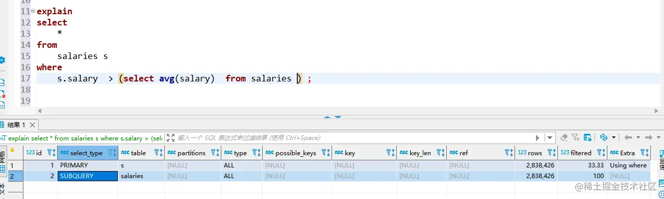Screen dimensions: 664x199
Task: Select row number 1 header
Action: (x=16, y=165)
